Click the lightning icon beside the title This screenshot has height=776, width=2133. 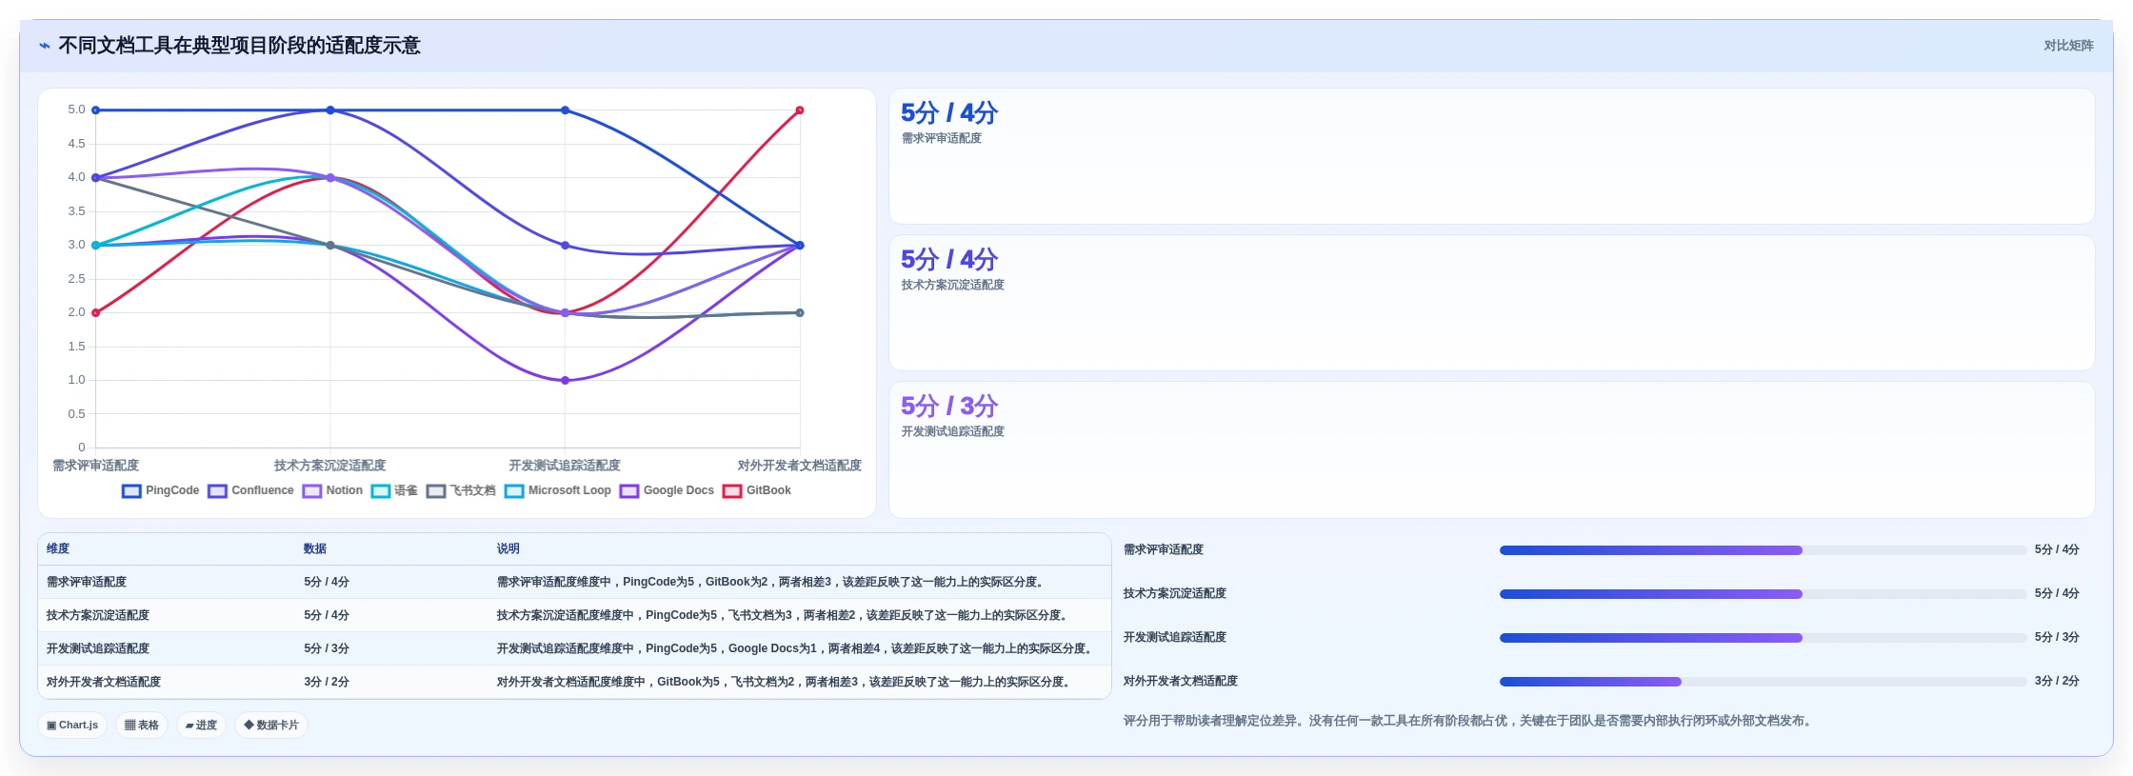tap(45, 46)
